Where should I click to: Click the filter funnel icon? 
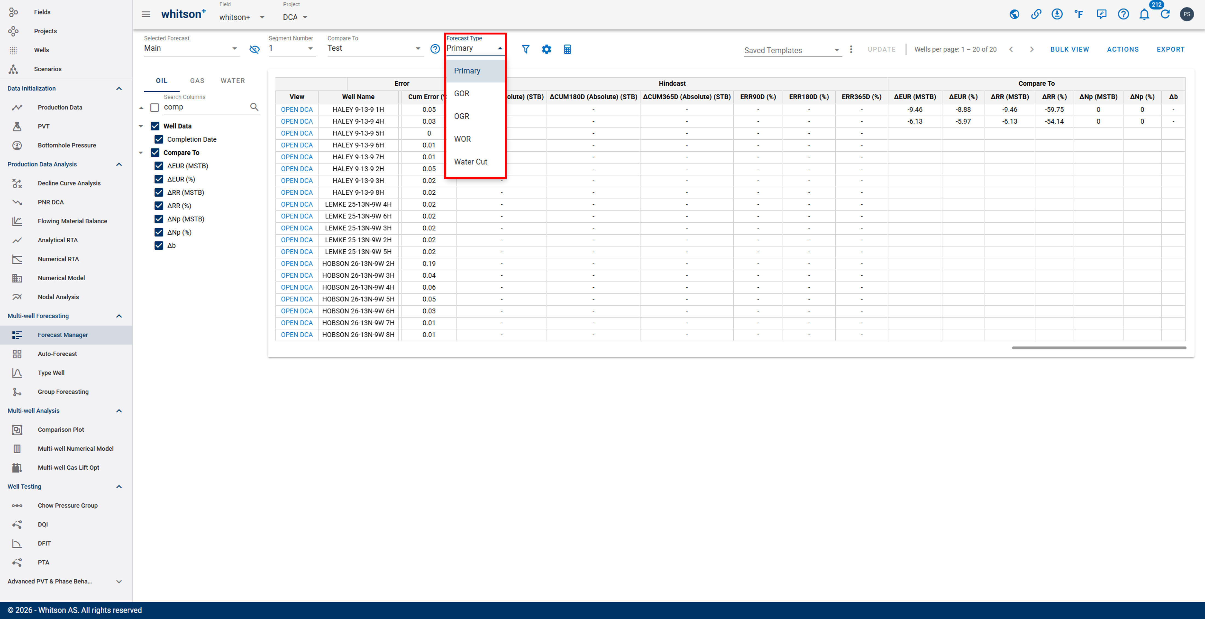(526, 49)
